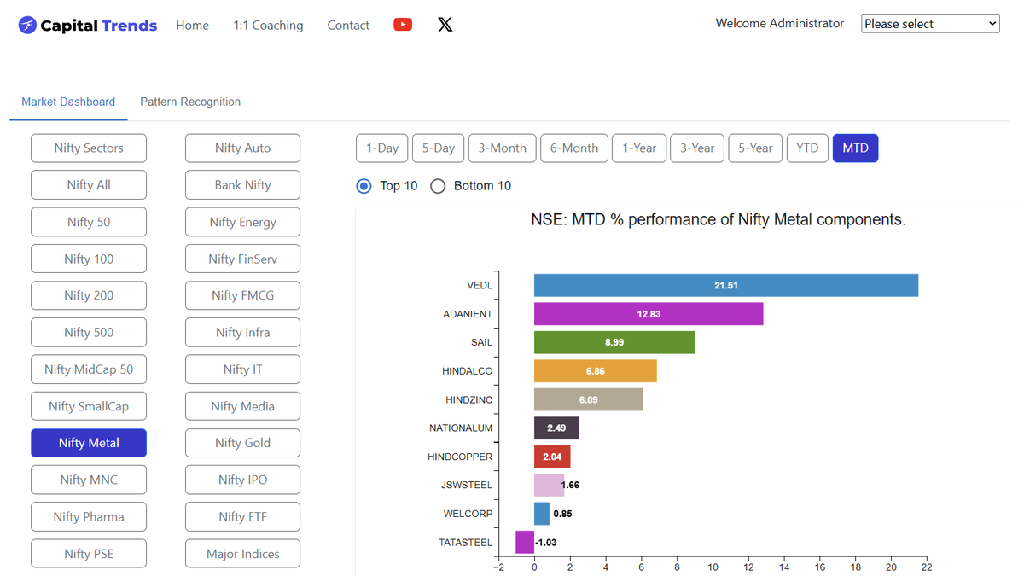Click the -1.03 value label

546,542
